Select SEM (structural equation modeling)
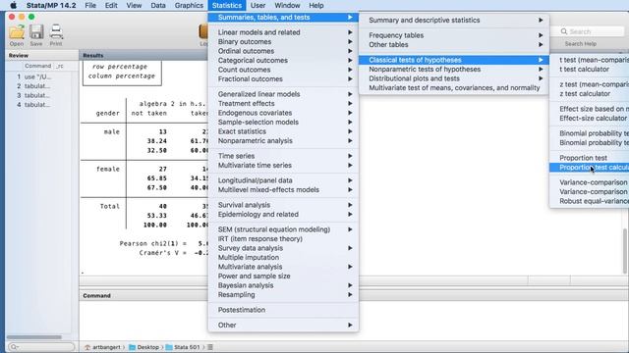Screen dimensions: 629x353 pos(283,229)
